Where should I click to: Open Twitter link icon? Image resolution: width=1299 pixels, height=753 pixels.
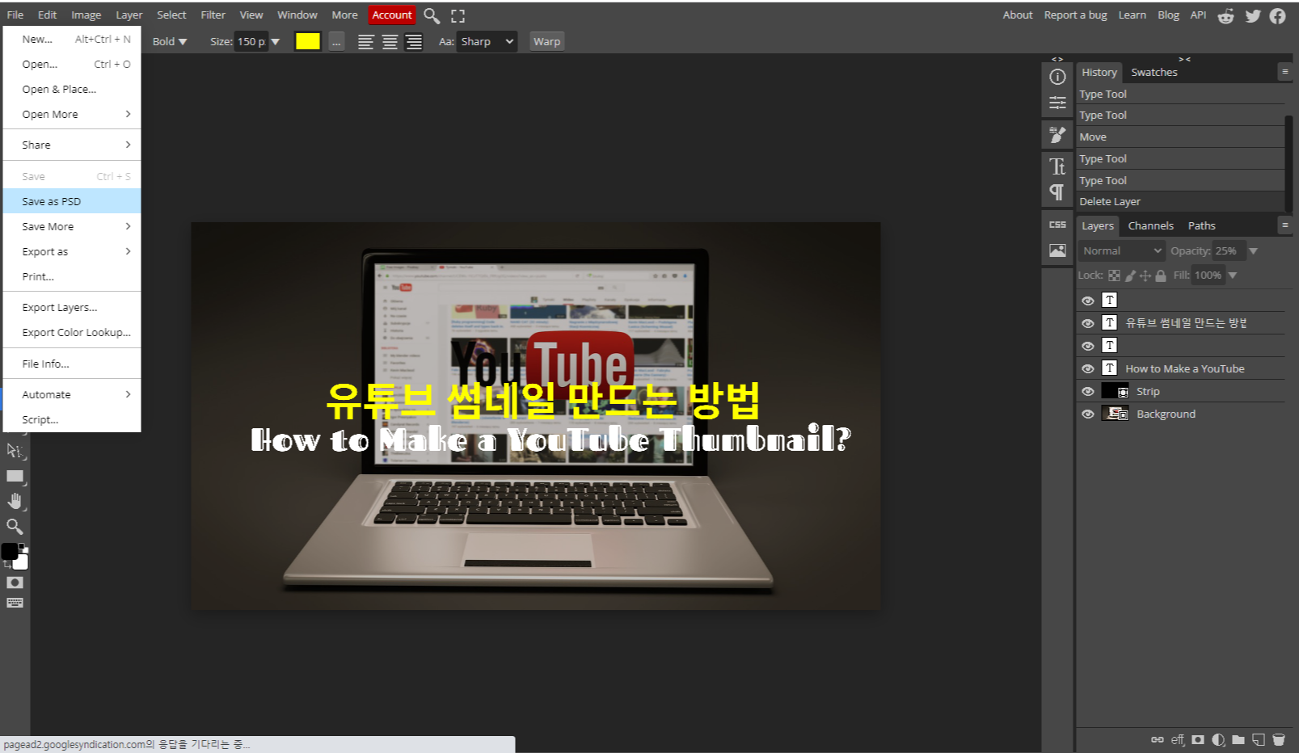(1253, 16)
